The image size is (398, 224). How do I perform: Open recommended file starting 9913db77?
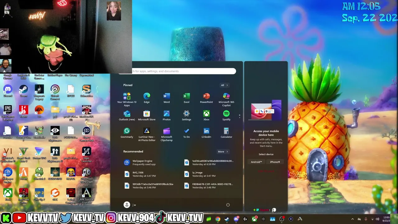point(149,186)
